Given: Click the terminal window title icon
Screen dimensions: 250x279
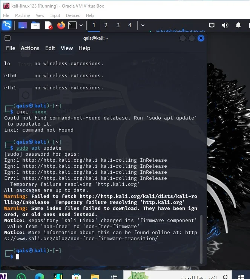Looking at the screenshot, I should tap(8, 38).
